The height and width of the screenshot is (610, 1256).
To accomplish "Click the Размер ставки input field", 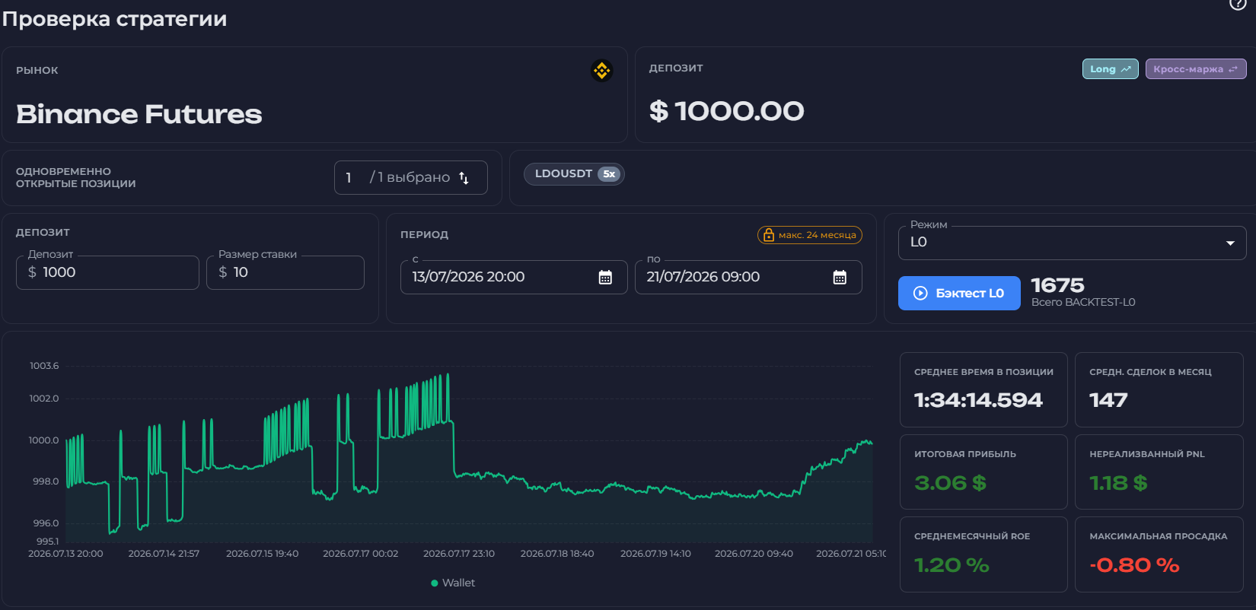I will tap(285, 272).
